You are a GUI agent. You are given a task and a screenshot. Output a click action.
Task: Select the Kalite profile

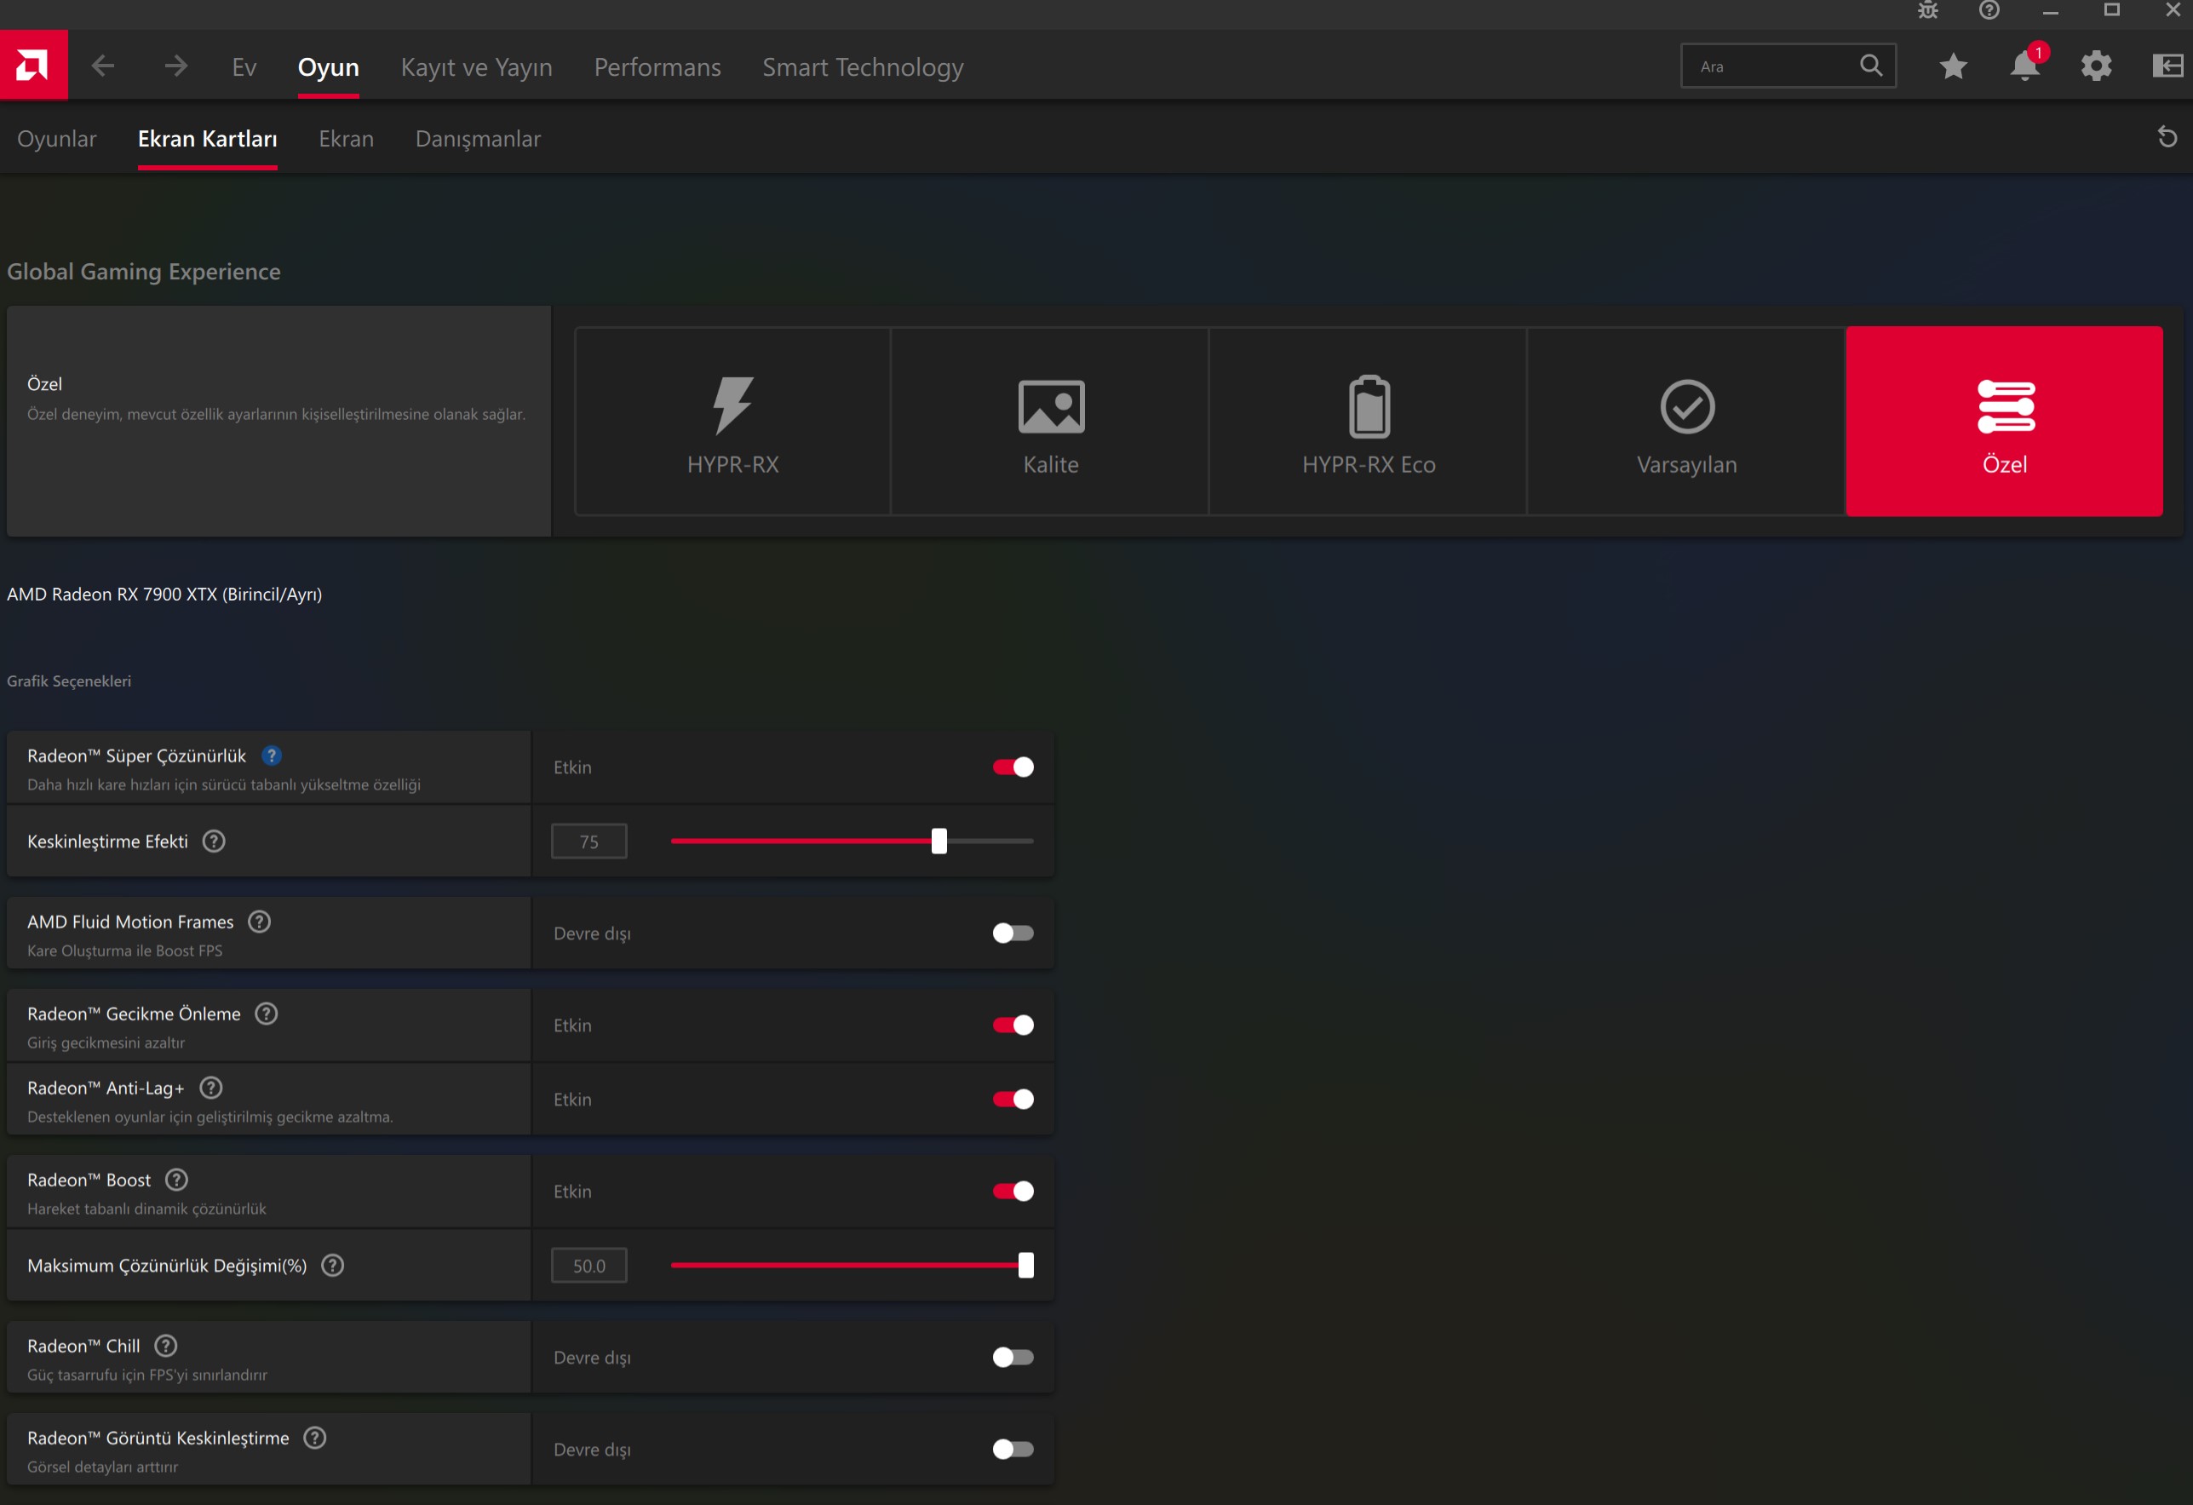pos(1050,421)
